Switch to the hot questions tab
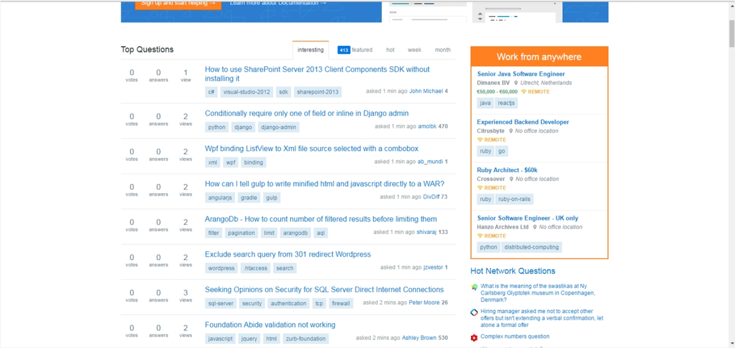This screenshot has height=348, width=735. coord(390,50)
